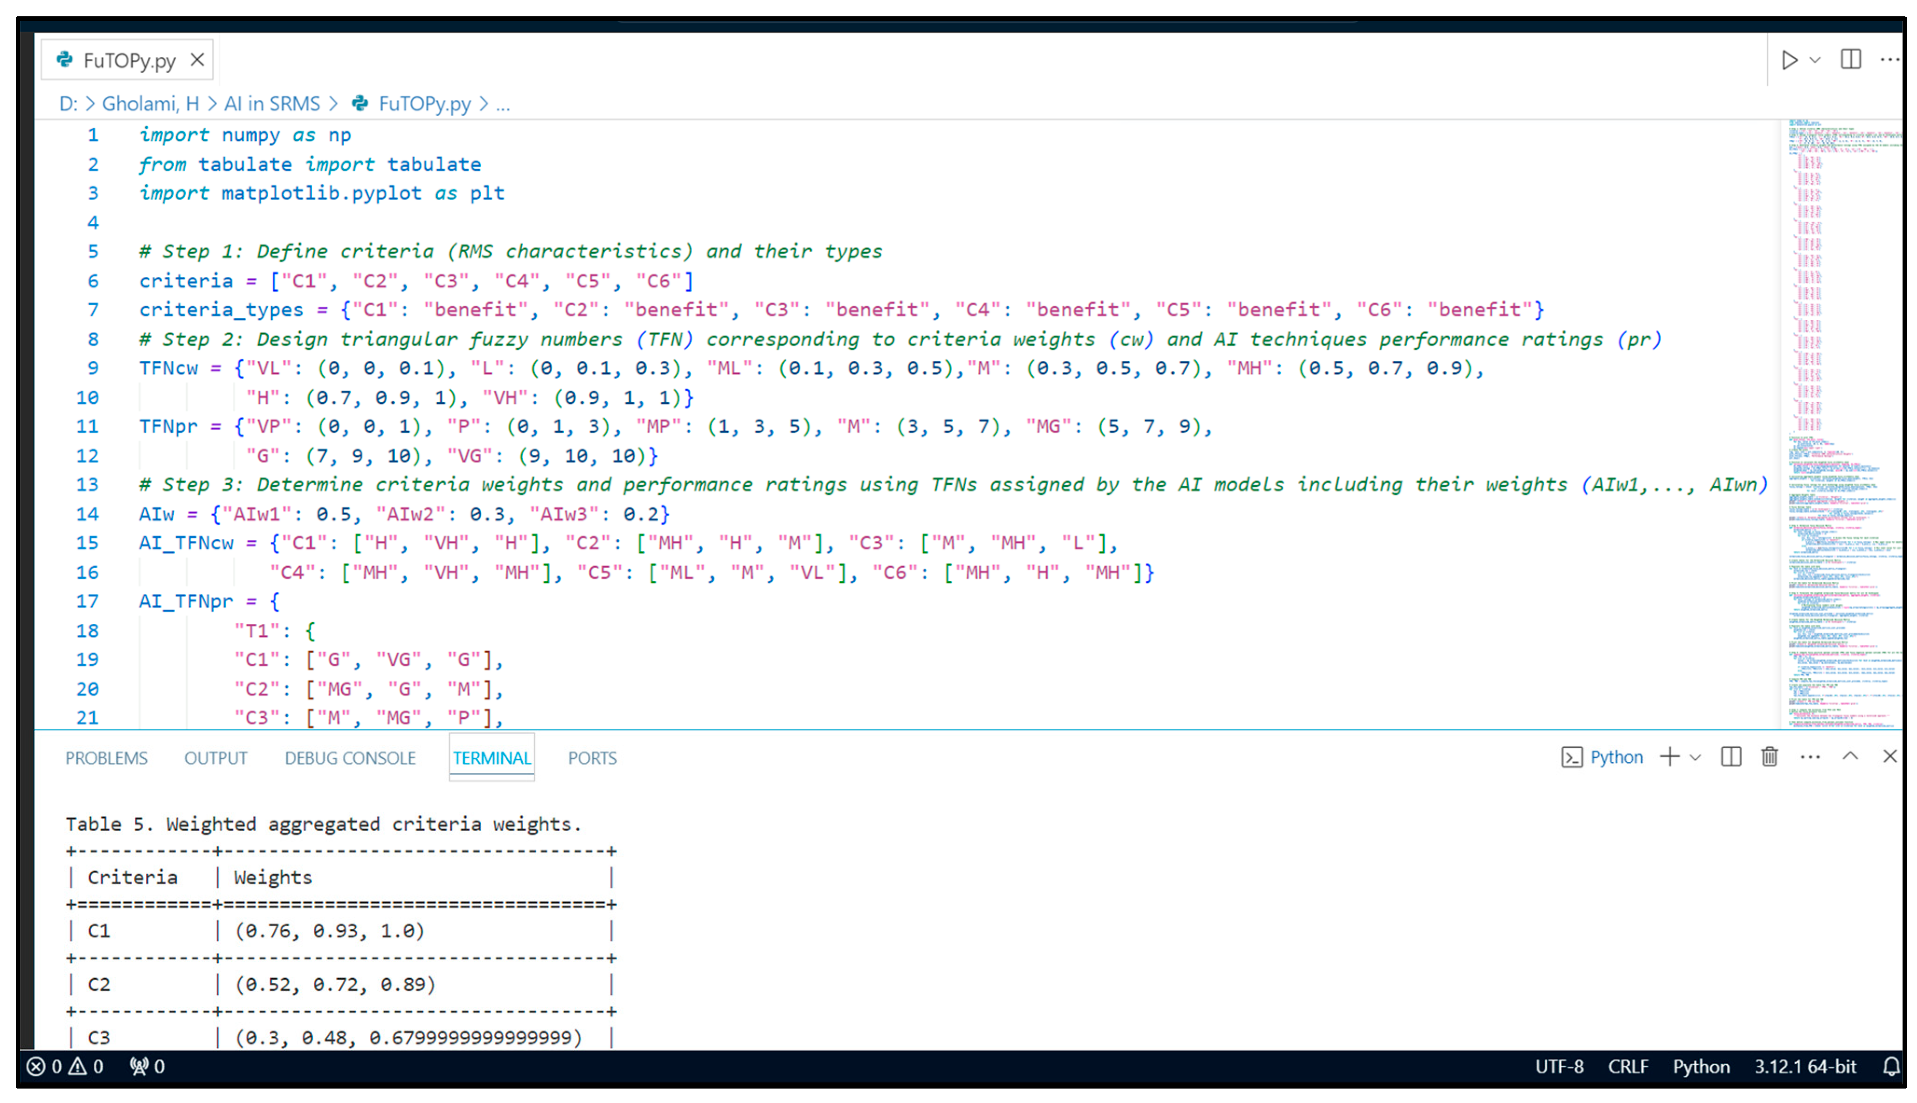Click the code minimap overview
This screenshot has width=1917, height=1103.
point(1841,424)
